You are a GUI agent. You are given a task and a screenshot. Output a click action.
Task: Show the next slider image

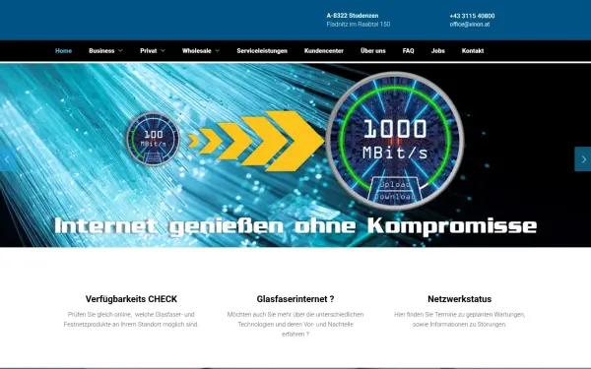[583, 159]
